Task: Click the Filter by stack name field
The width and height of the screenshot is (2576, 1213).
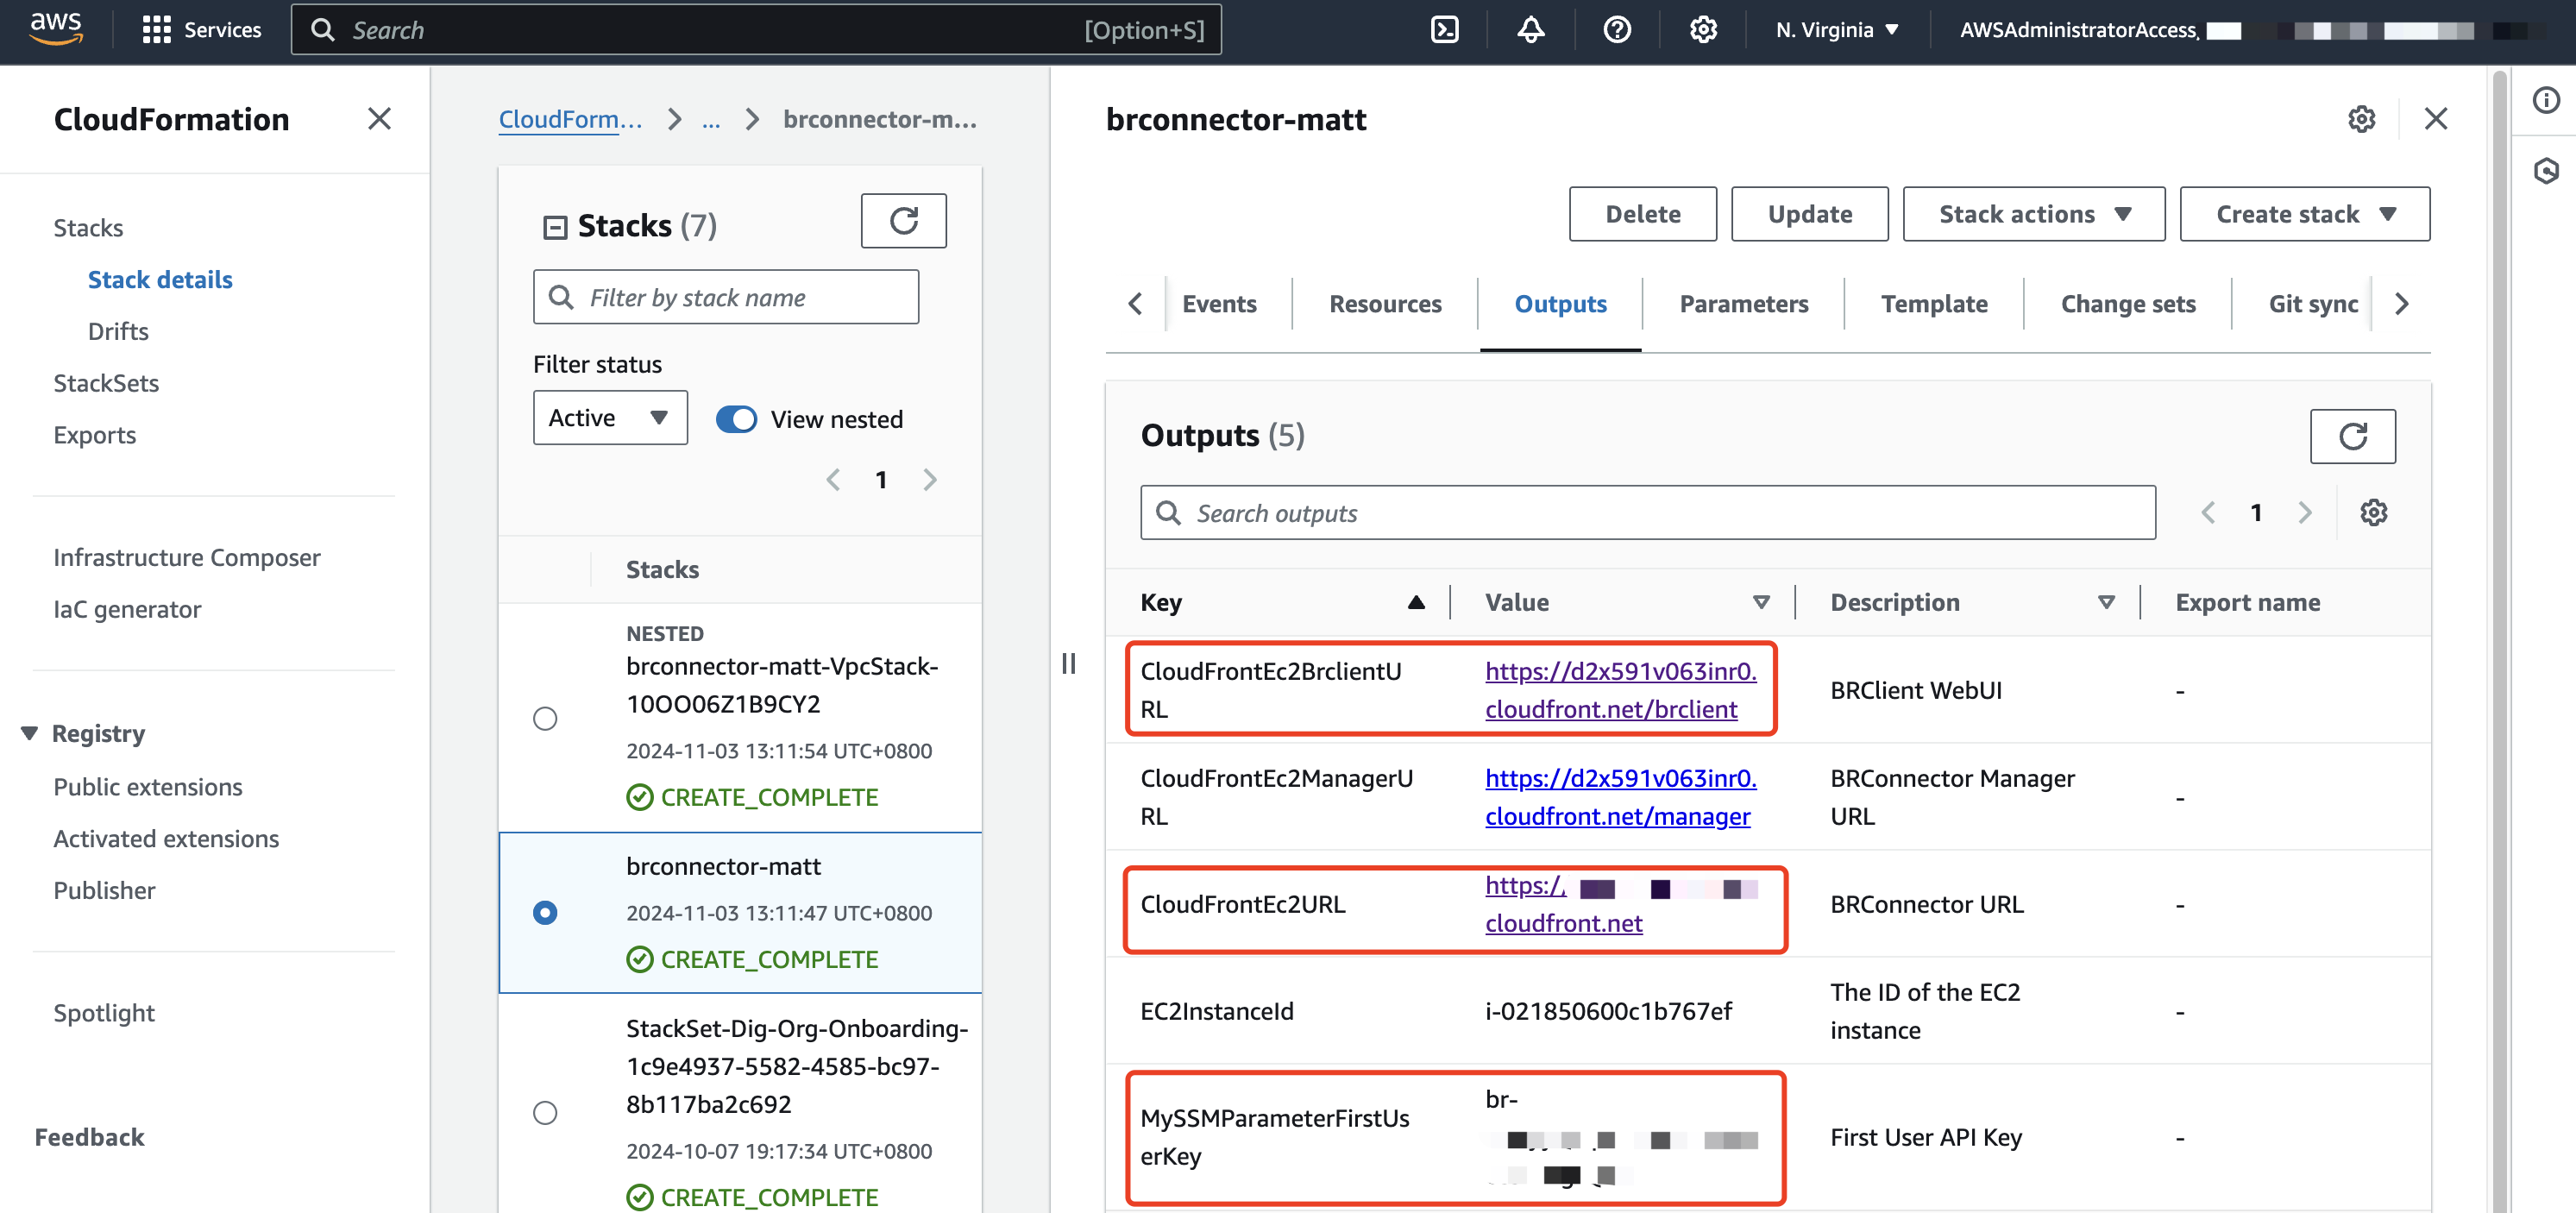Action: coord(725,297)
